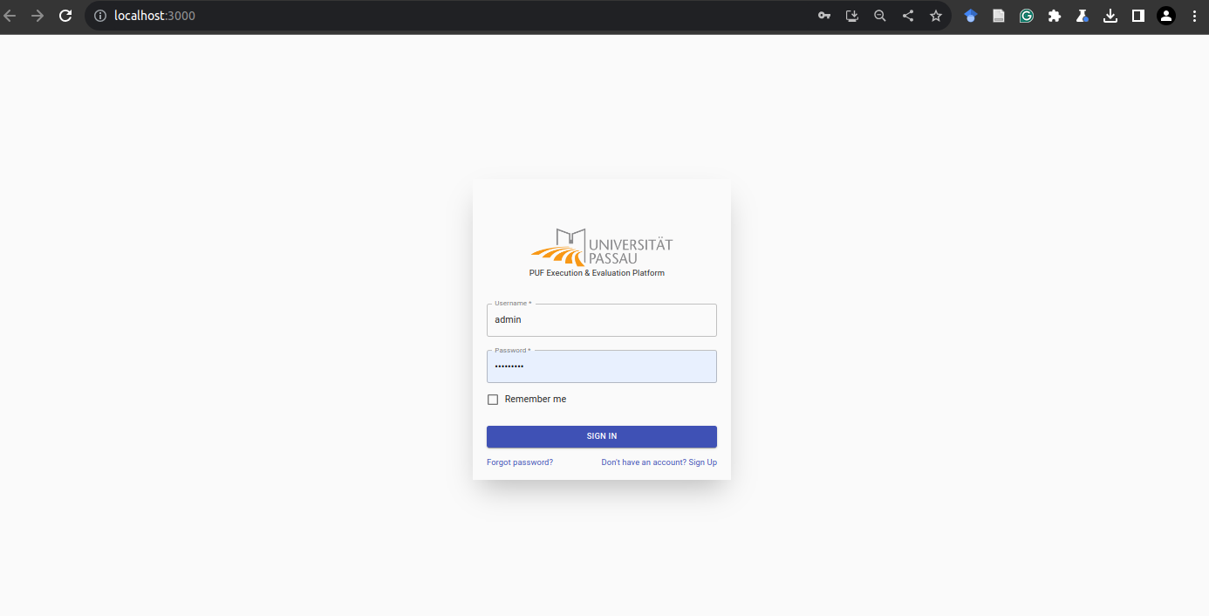Follow the Forgot password link

tap(520, 462)
